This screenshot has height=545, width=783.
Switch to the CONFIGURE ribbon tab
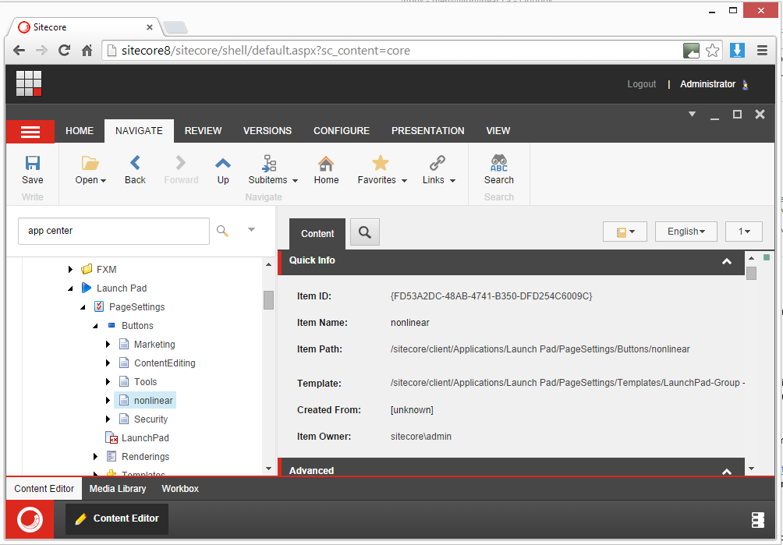coord(342,131)
